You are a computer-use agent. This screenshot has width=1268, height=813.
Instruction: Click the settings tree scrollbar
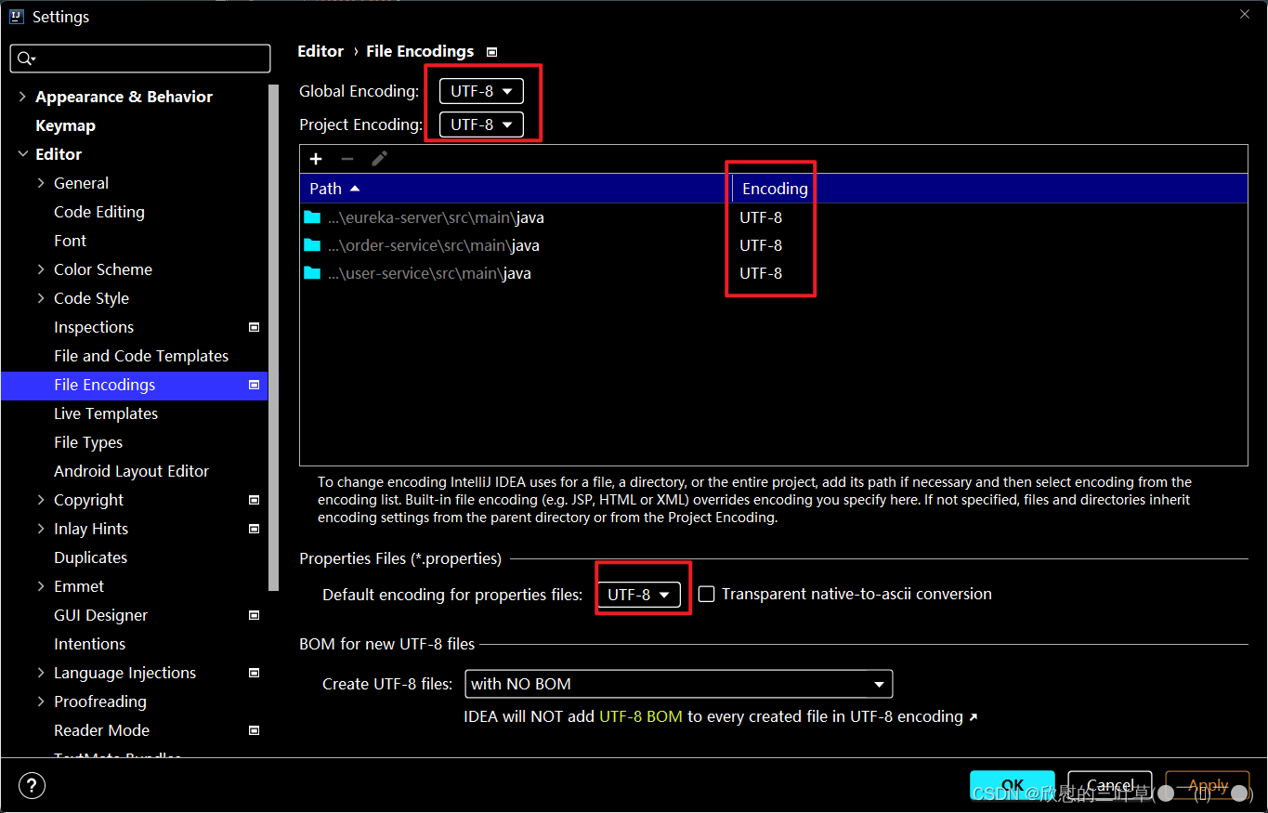pyautogui.click(x=273, y=336)
